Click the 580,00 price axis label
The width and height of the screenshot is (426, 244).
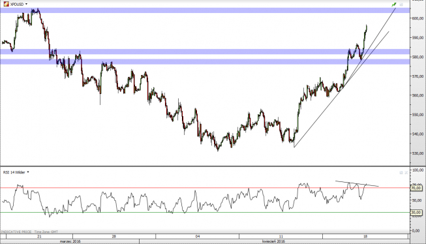(x=418, y=57)
